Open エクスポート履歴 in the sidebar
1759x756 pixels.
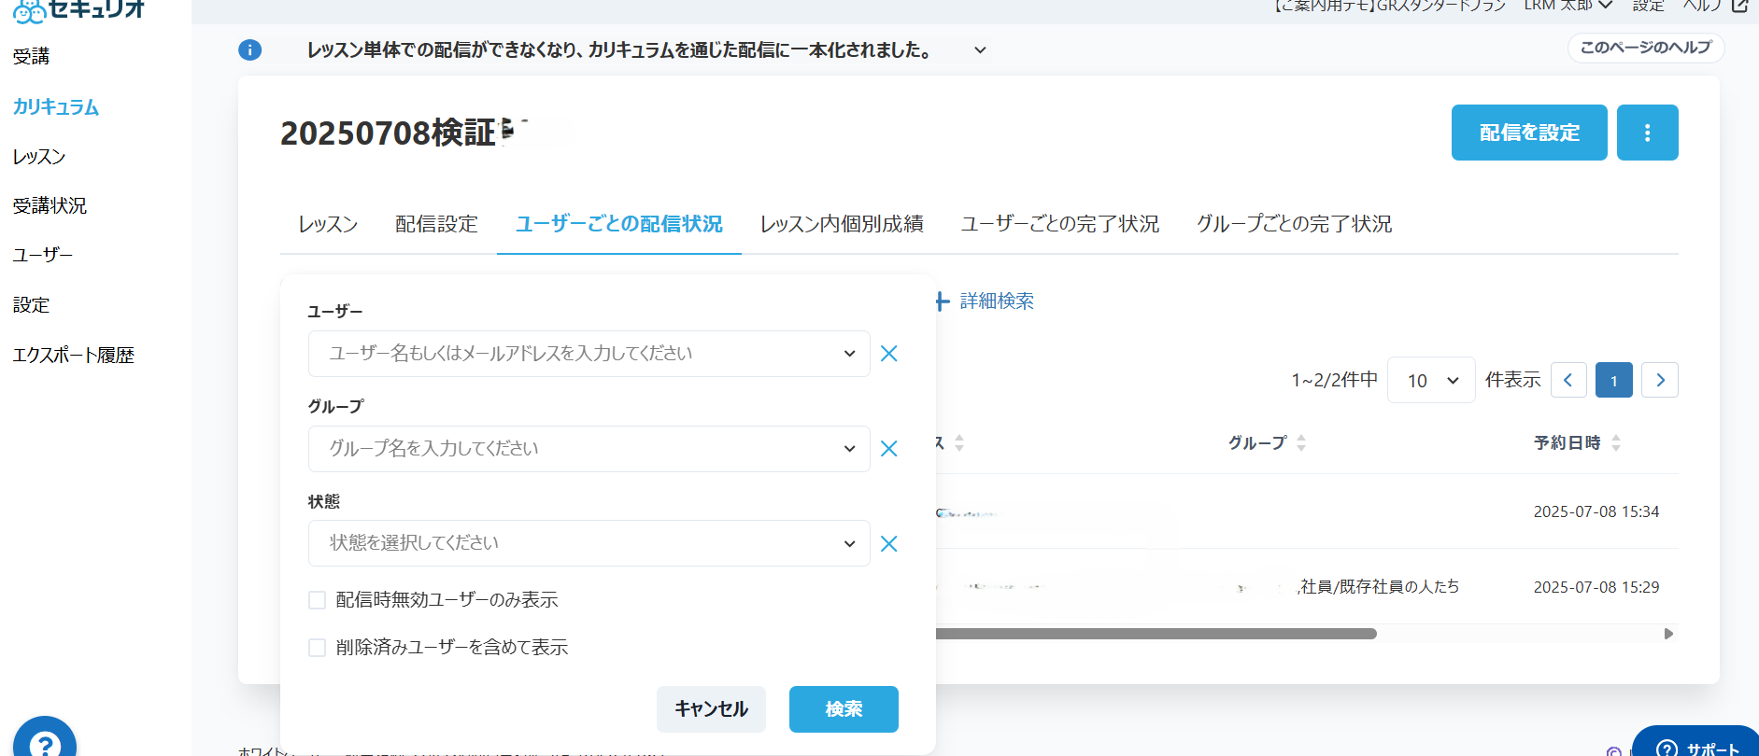[74, 356]
